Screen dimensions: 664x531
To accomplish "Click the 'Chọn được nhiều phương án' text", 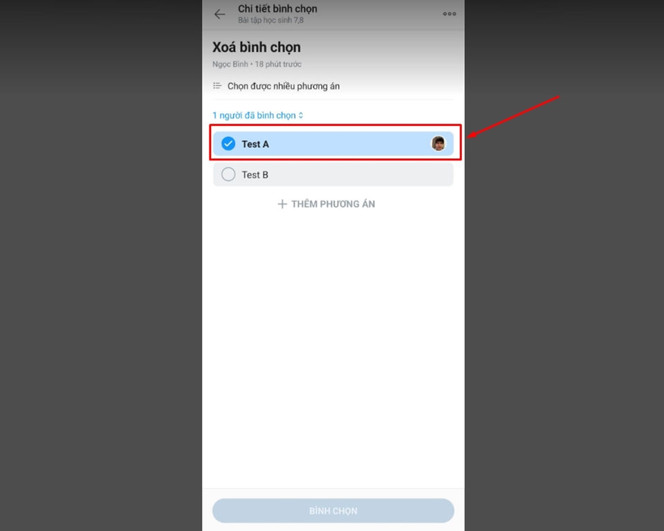I will [x=284, y=86].
